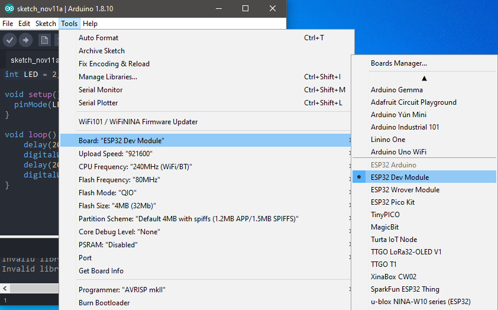Open Boards Manager...

(x=399, y=63)
